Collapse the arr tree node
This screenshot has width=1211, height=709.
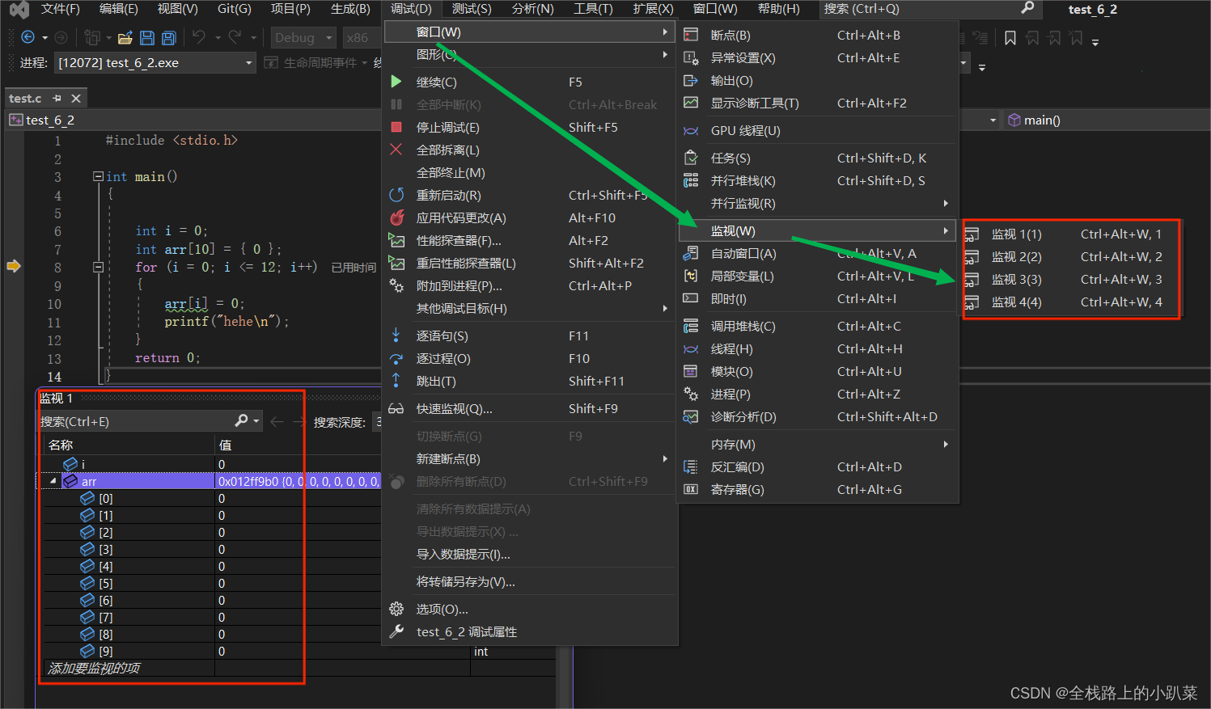[53, 481]
